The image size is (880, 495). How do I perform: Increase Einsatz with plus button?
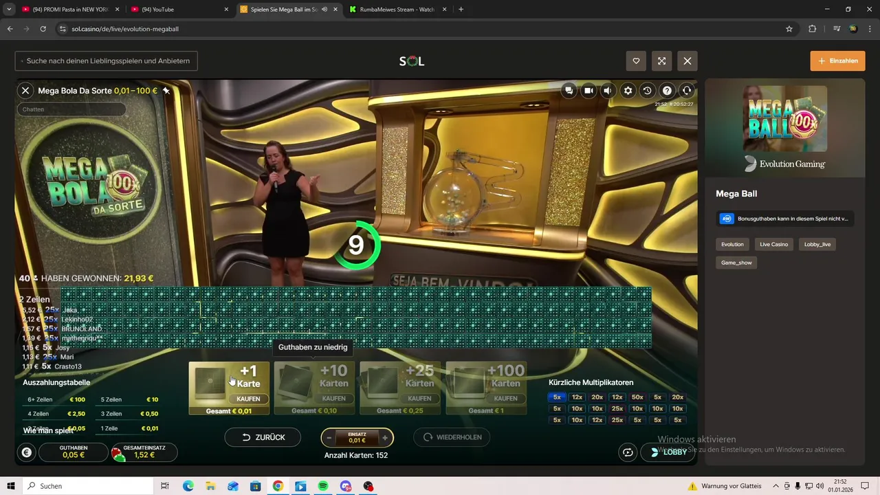click(385, 437)
